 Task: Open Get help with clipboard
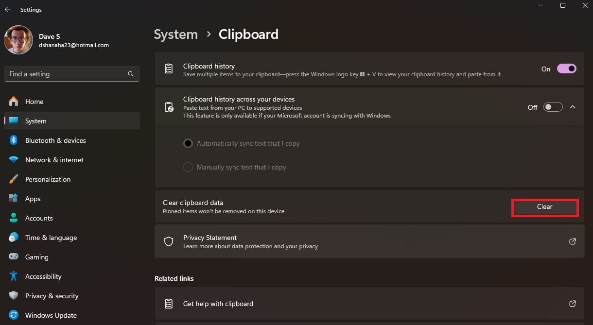click(218, 303)
